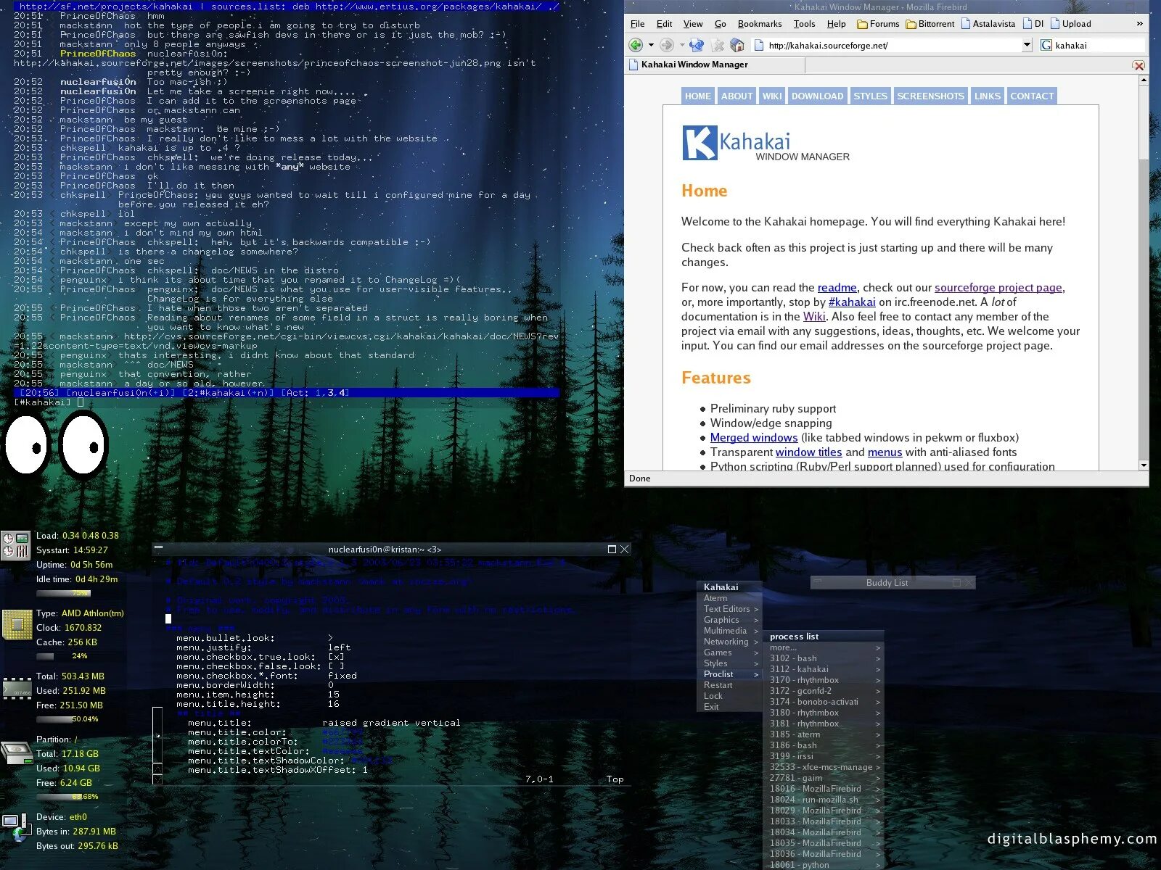The image size is (1161, 870).
Task: Open the Upload bookmark
Action: 1071,24
